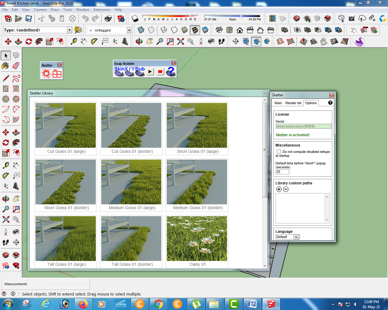388x310 pixels.
Task: Choose Sandbox From Scratch grid tool
Action: coord(291,41)
